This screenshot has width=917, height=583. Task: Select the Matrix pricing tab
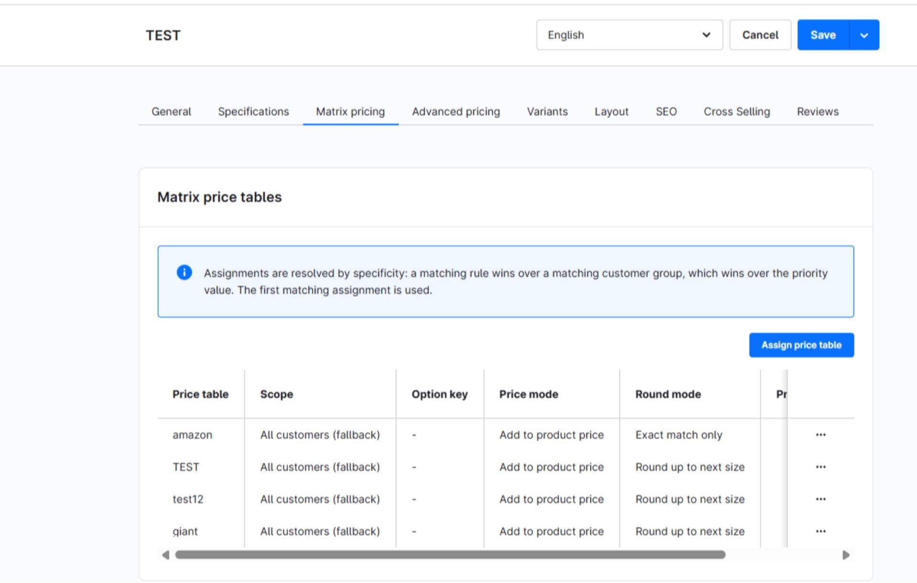click(351, 112)
